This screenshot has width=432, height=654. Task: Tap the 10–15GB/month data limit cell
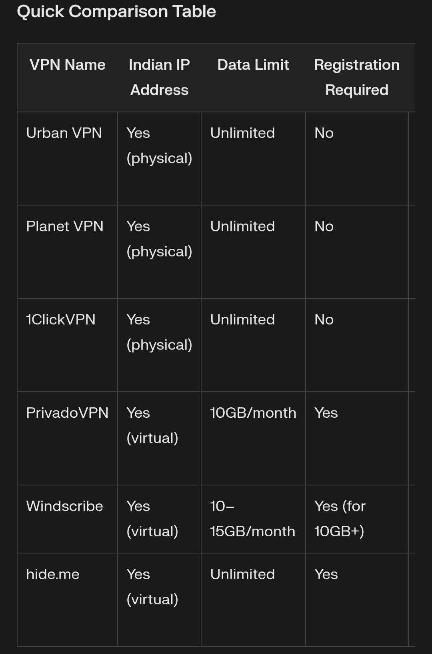pyautogui.click(x=253, y=519)
